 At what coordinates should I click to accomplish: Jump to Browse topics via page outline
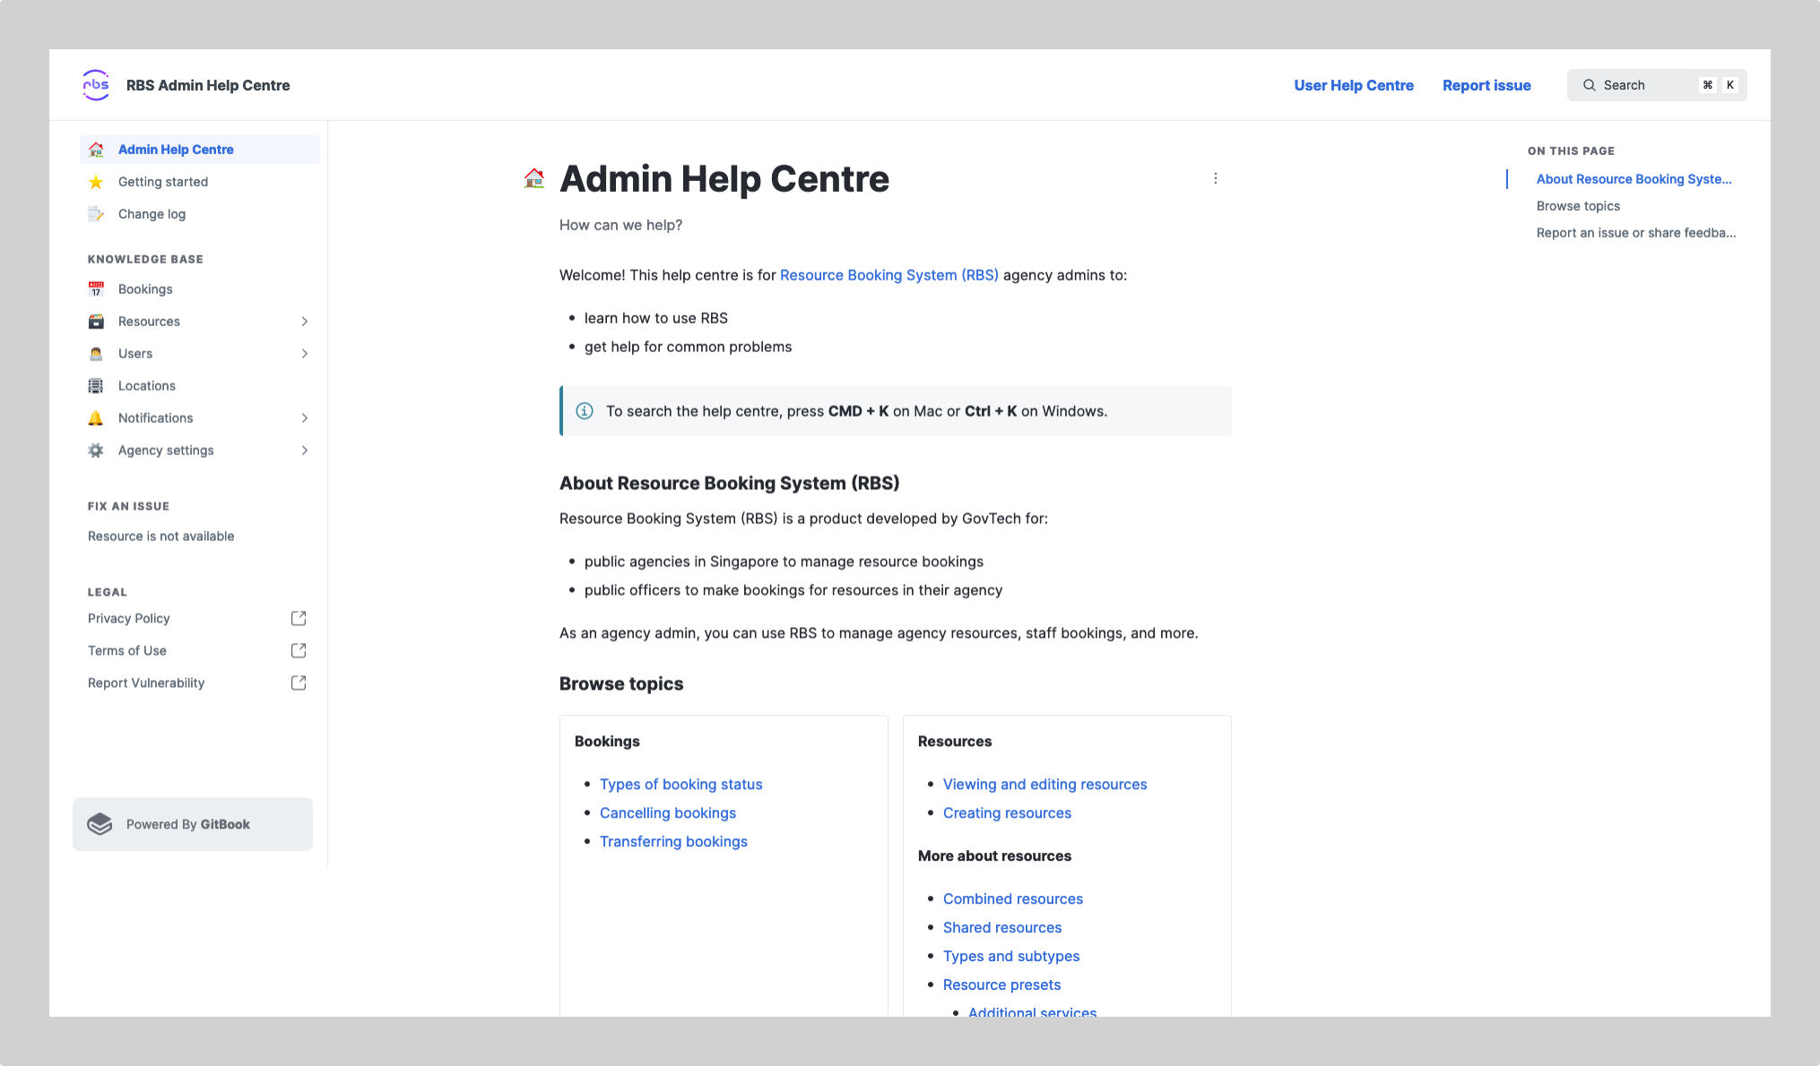(1577, 205)
